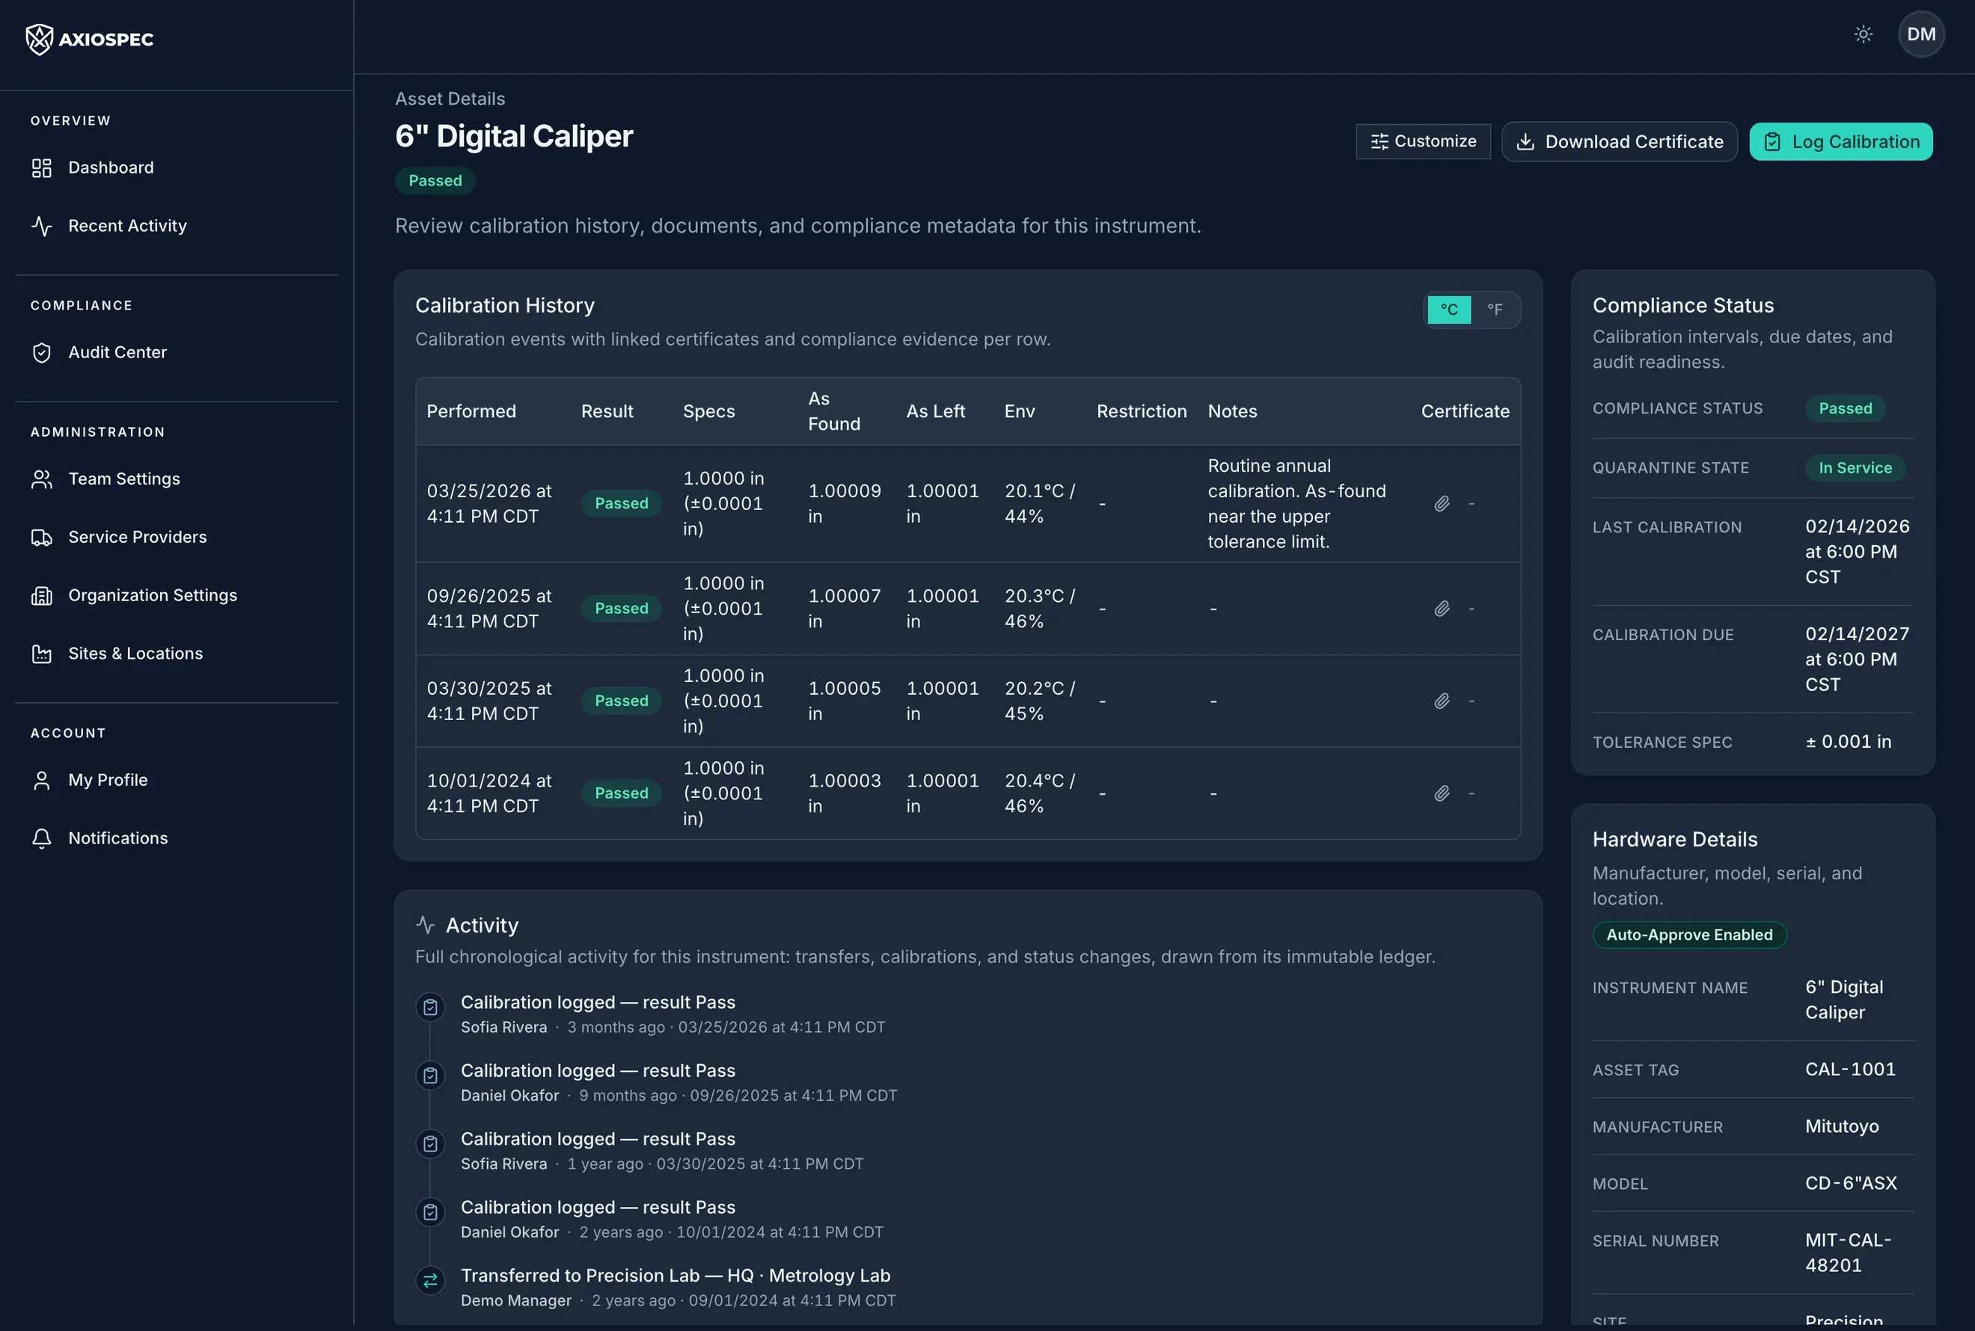Click clipboard icon for 03/30/2025 activity entry
The image size is (1975, 1331).
pyautogui.click(x=430, y=1144)
